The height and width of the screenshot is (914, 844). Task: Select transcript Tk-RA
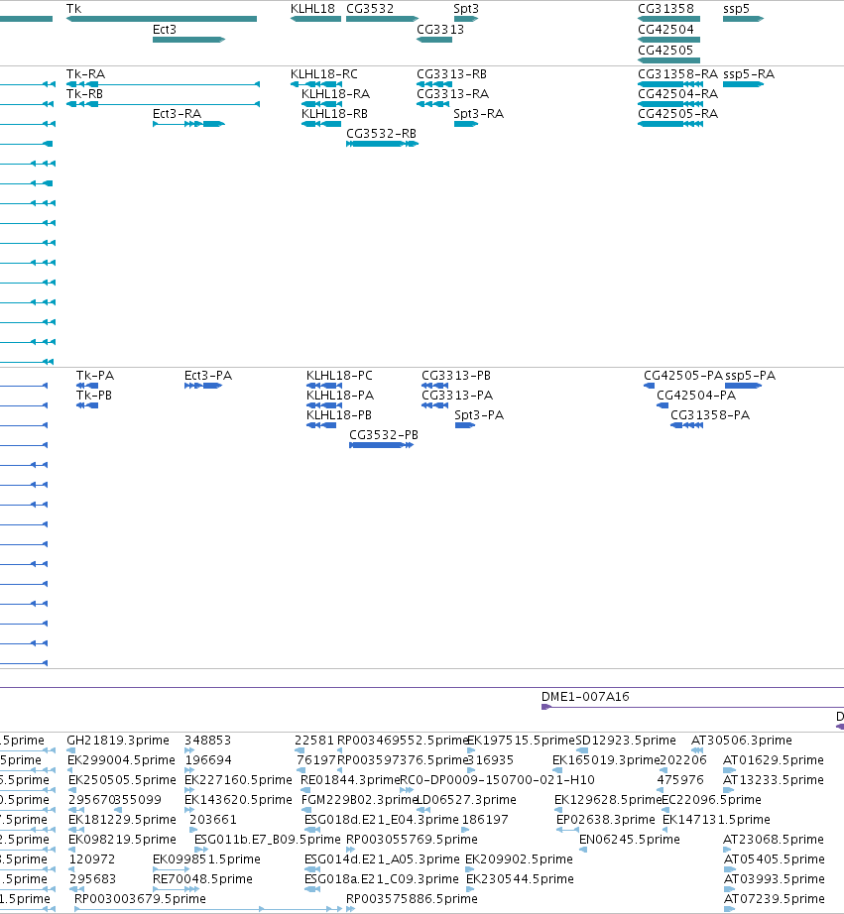pos(163,84)
